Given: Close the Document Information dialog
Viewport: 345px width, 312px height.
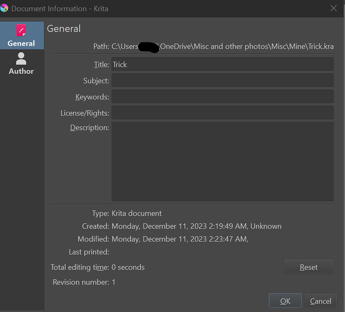Looking at the screenshot, I should coord(333,8).
